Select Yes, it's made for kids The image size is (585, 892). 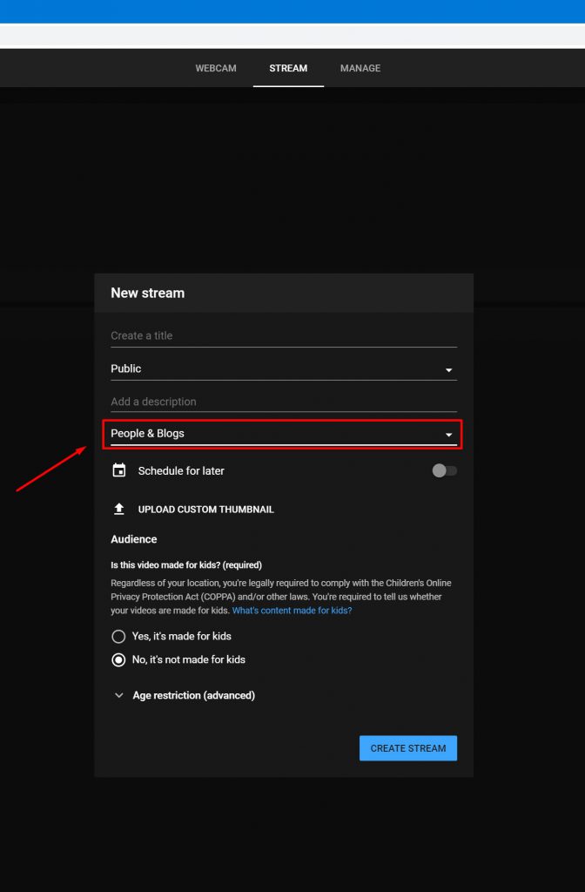118,636
